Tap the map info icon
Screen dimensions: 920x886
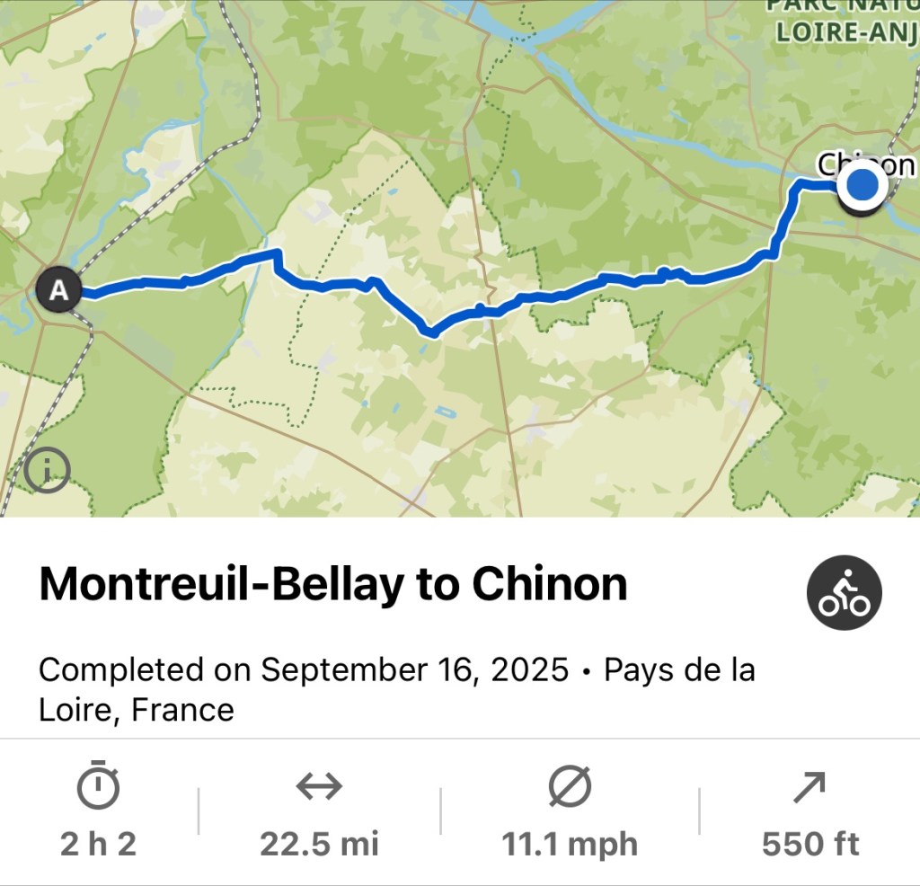pos(47,471)
